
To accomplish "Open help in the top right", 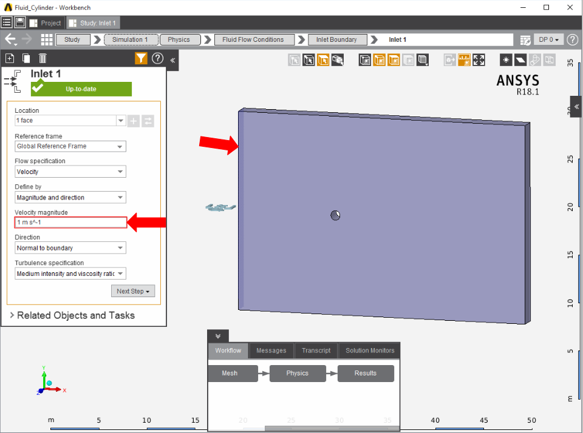I will pyautogui.click(x=573, y=39).
